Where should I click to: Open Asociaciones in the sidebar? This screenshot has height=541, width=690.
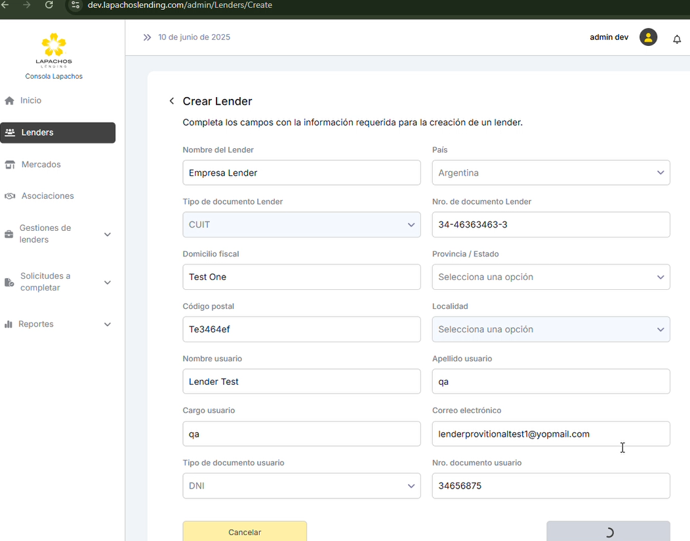pyautogui.click(x=47, y=196)
